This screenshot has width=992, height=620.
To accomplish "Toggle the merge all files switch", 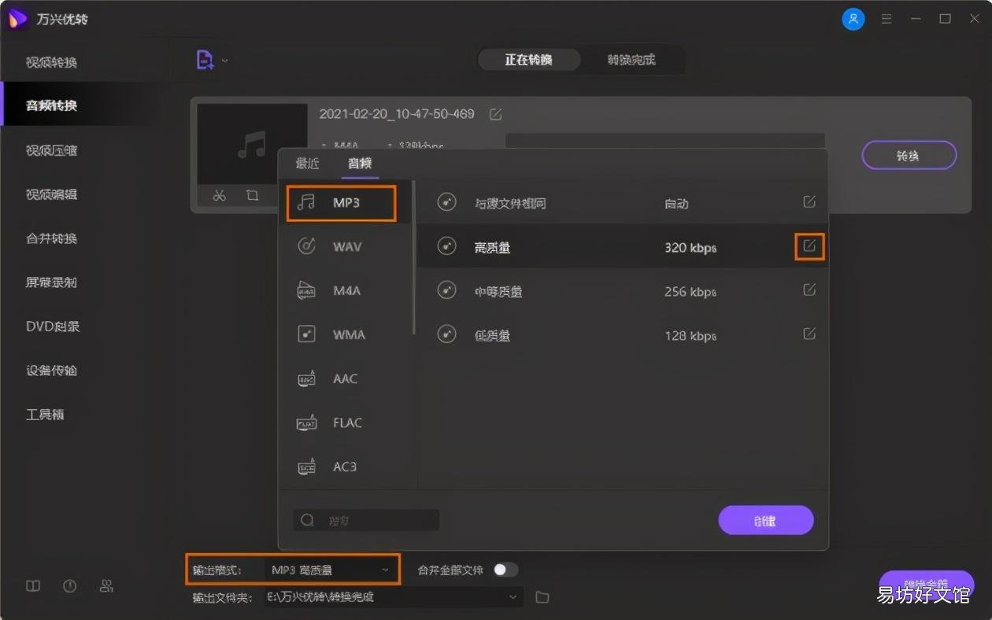I will click(x=506, y=570).
